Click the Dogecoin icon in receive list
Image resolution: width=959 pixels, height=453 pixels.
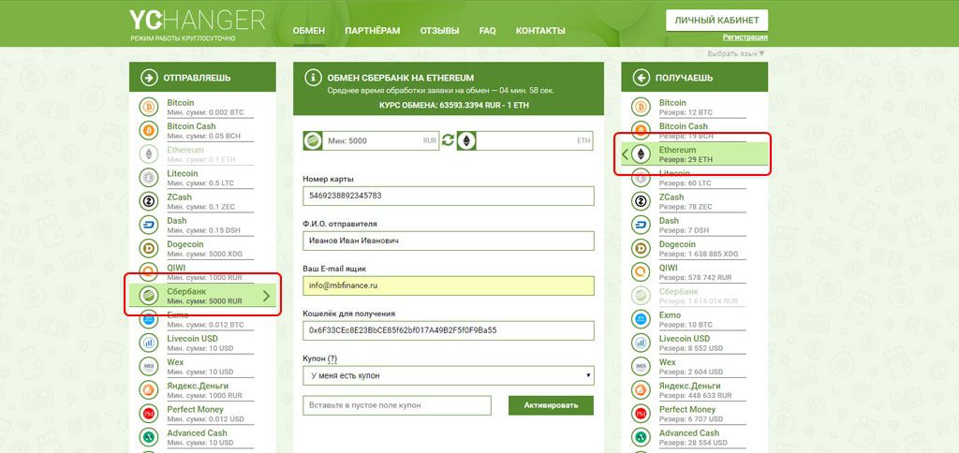tap(641, 248)
